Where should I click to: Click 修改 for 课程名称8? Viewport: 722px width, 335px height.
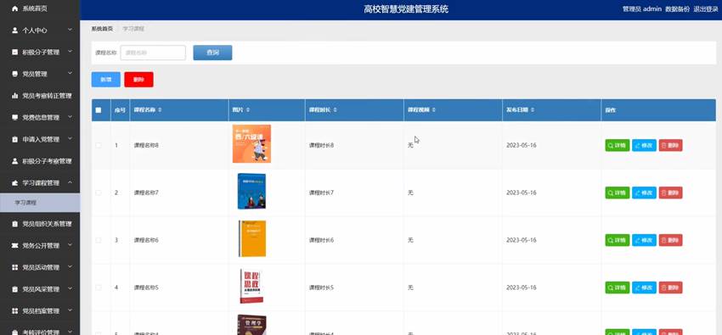pyautogui.click(x=644, y=145)
